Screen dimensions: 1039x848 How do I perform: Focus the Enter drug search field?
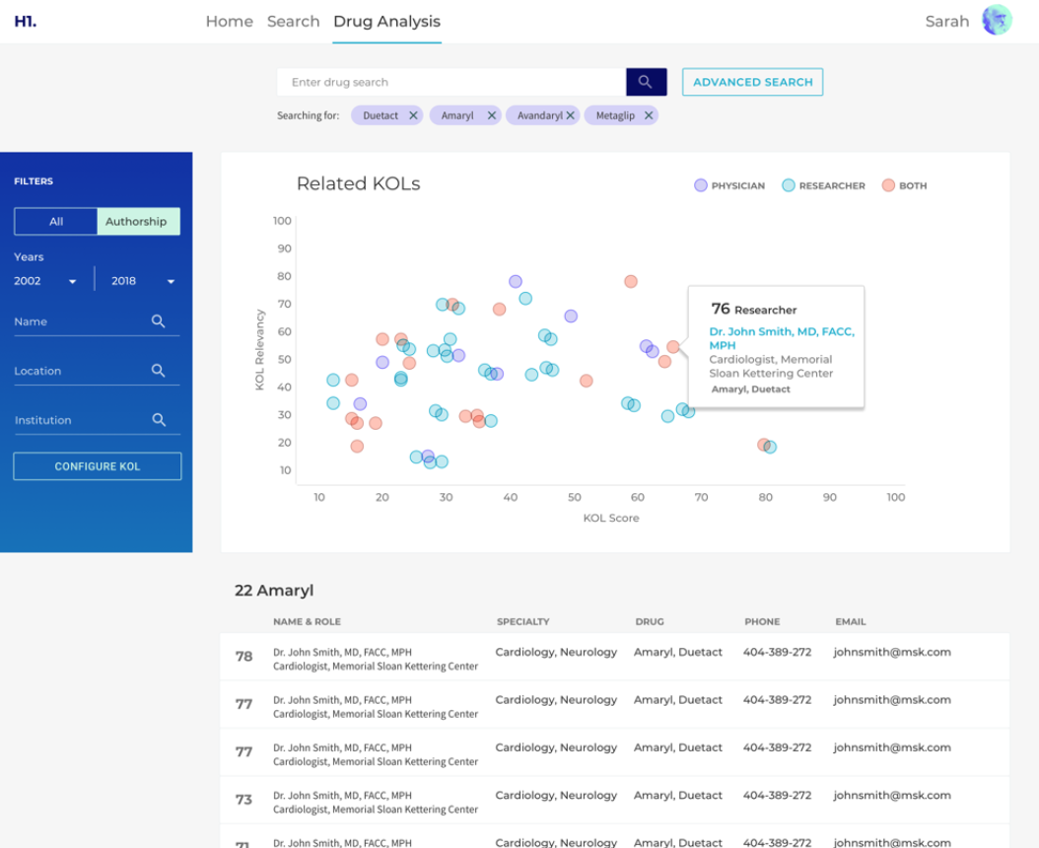[451, 82]
